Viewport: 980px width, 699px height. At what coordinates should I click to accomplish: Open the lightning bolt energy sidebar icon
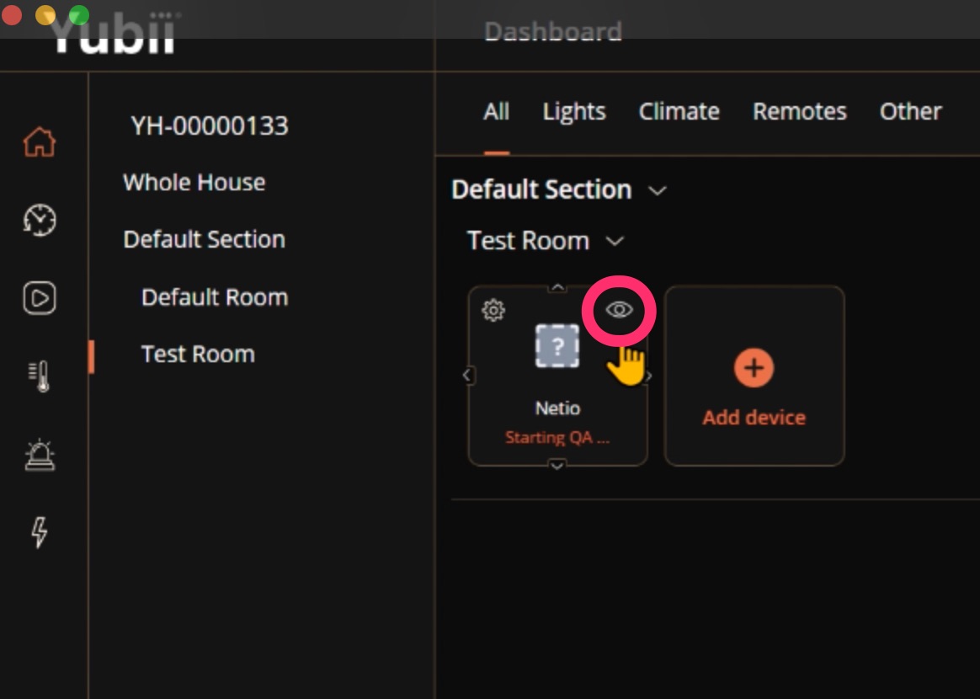(x=40, y=532)
